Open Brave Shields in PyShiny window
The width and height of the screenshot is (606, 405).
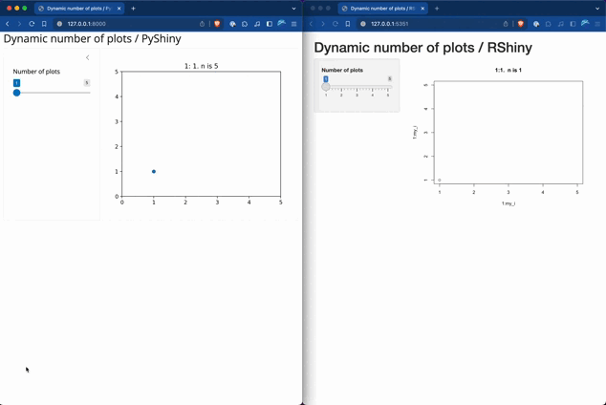[x=217, y=24]
